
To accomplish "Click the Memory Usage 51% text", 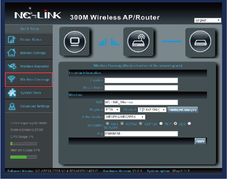I will click(x=25, y=150).
